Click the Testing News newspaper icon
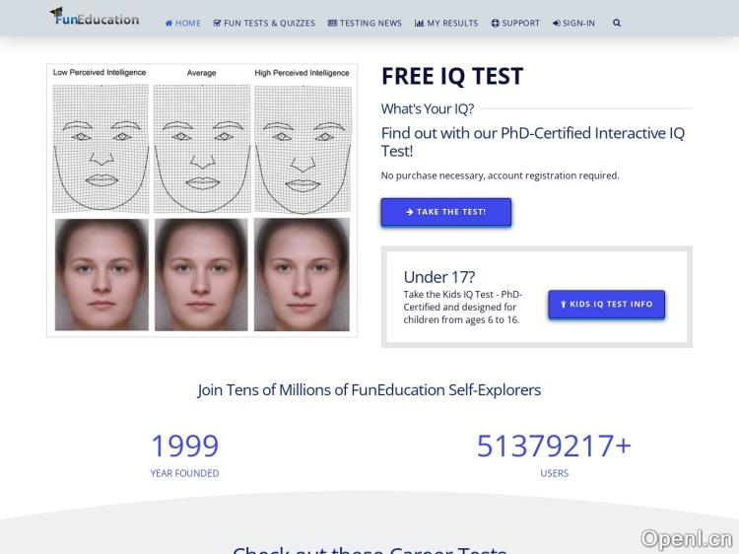 332,23
